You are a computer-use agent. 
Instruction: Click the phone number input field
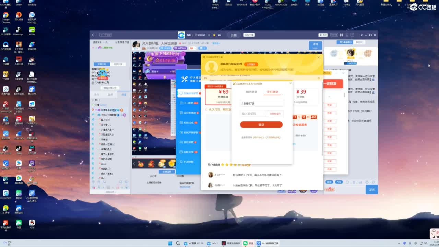point(262,103)
